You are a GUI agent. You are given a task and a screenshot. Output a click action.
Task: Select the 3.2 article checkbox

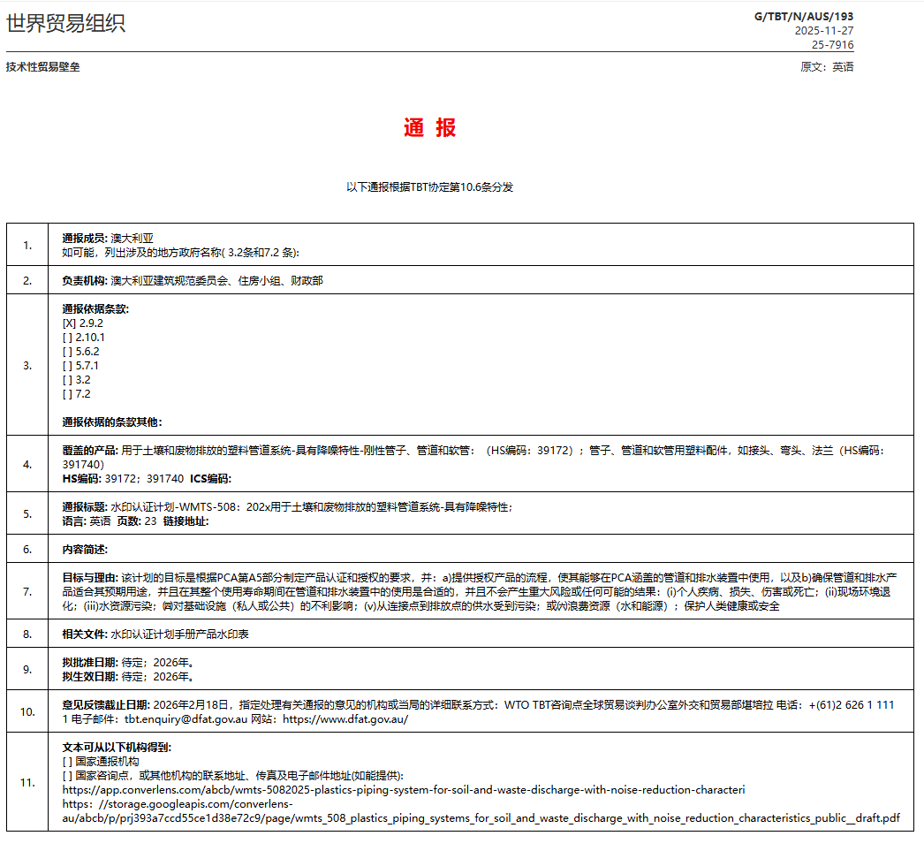tap(69, 380)
